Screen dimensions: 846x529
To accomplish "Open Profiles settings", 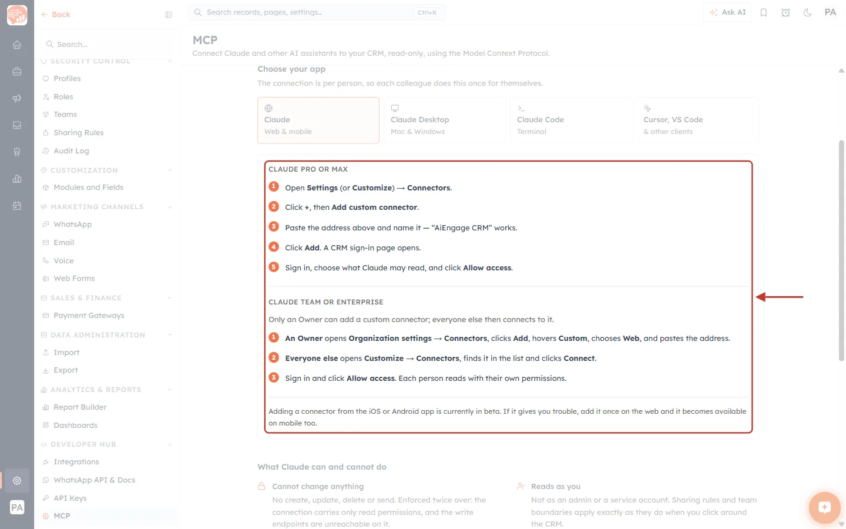I will (108, 79).
